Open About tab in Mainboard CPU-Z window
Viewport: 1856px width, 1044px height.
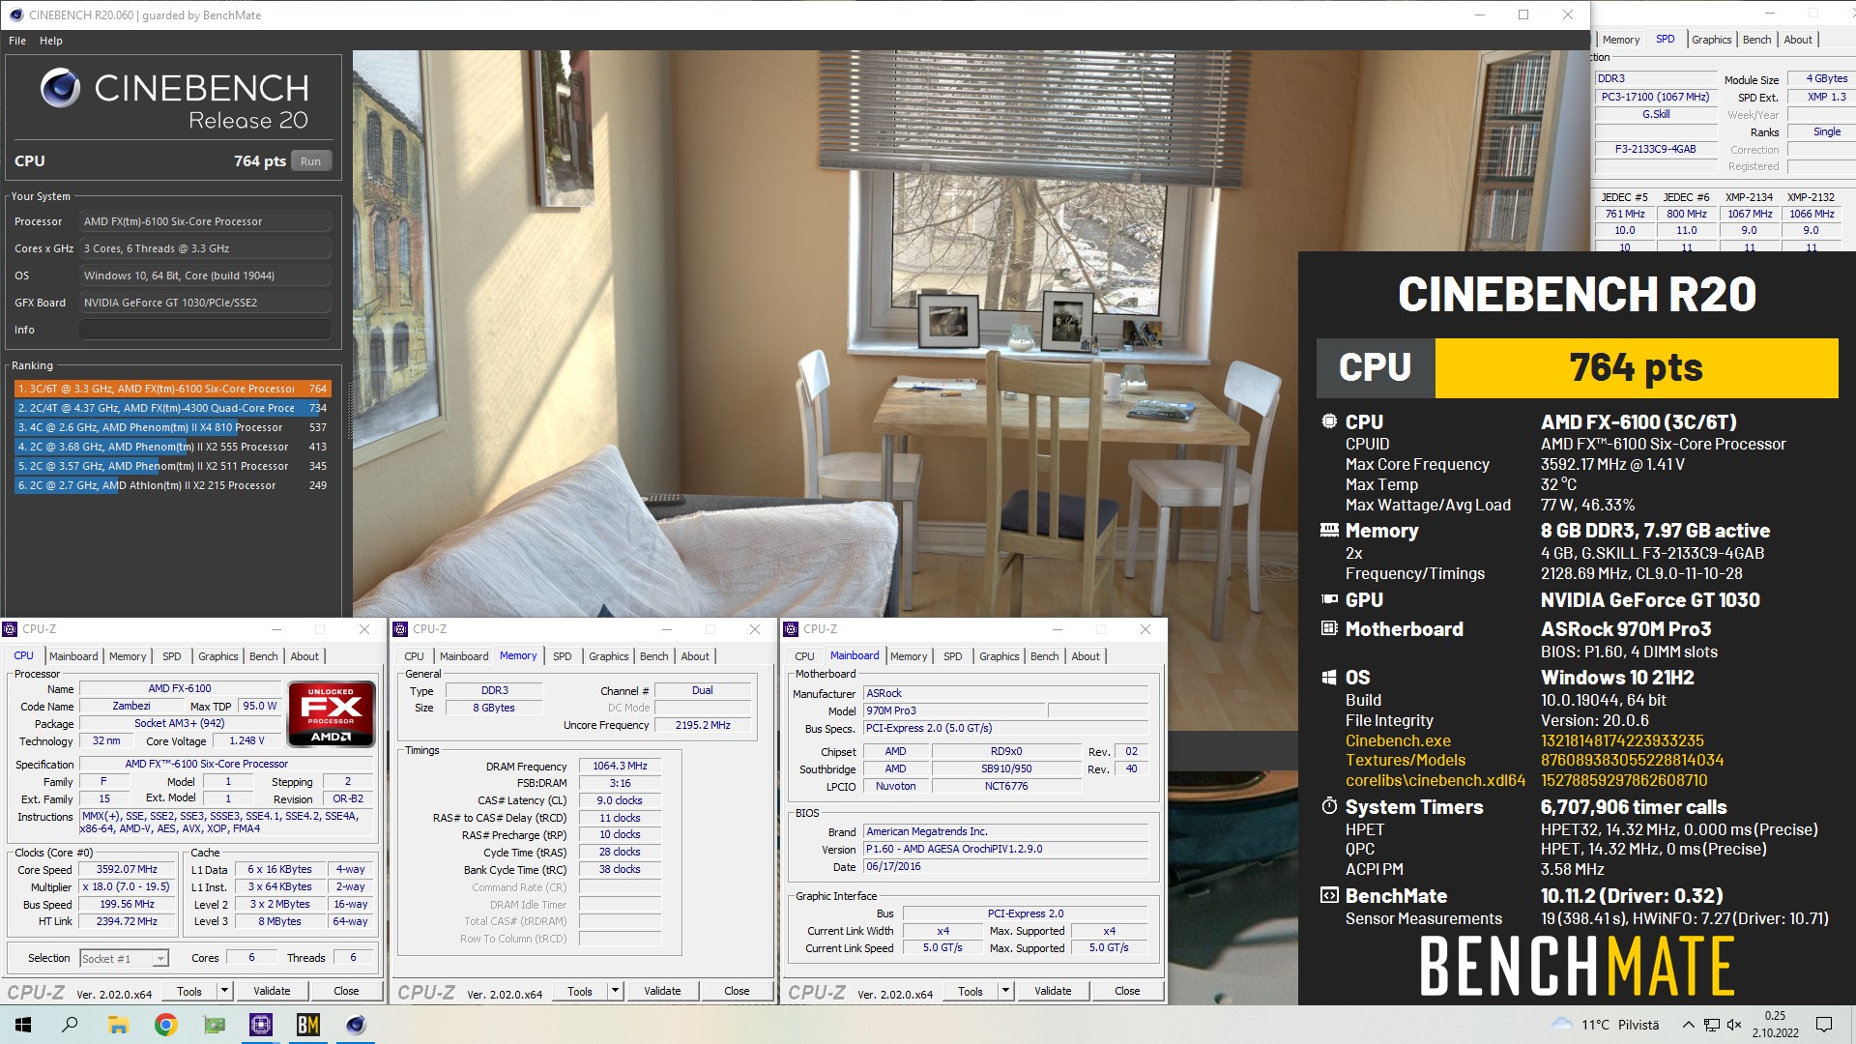point(1086,656)
